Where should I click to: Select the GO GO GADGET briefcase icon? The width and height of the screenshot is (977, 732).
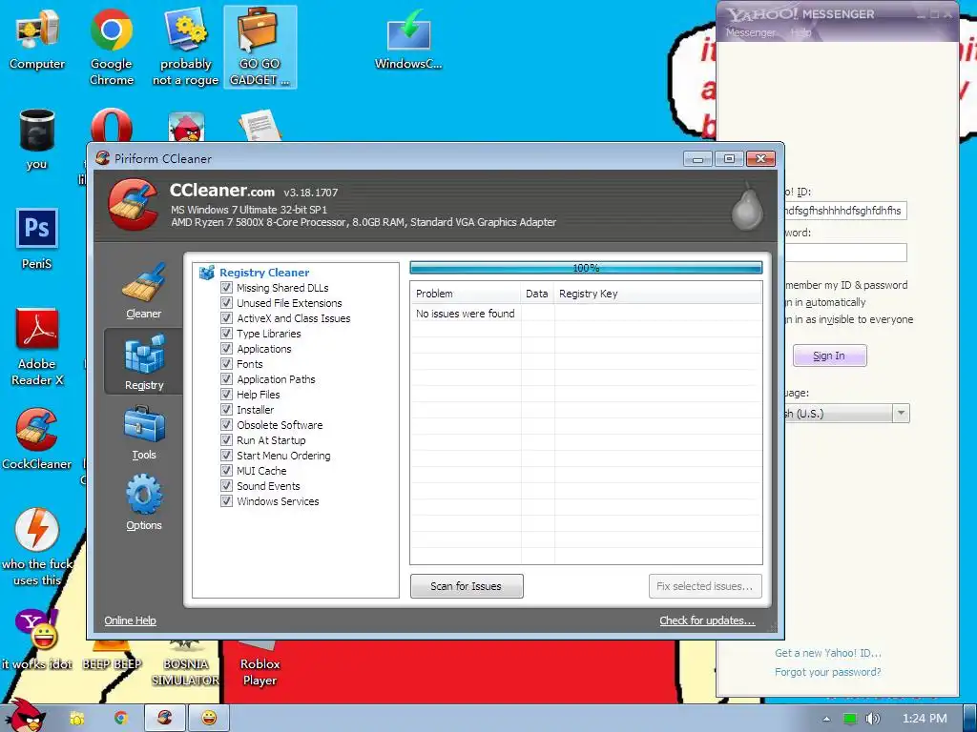pos(260,48)
